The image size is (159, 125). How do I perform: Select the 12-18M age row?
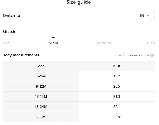41,96
